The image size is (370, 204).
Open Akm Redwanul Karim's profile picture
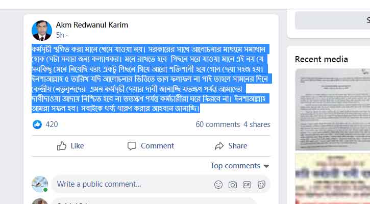pyautogui.click(x=42, y=30)
